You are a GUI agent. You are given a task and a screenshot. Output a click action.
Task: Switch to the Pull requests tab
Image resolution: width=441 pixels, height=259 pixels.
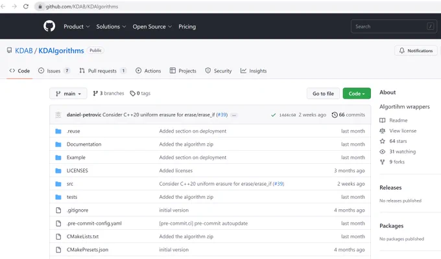(102, 71)
